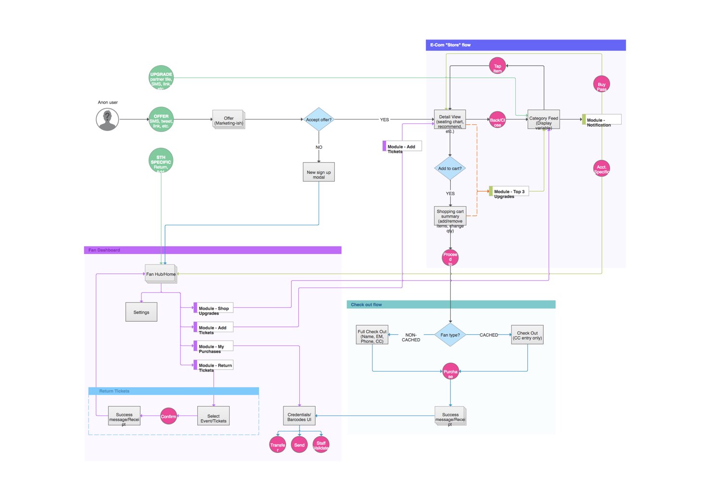702x502 pixels.
Task: Click the pink Staff Validate circle
Action: [321, 444]
